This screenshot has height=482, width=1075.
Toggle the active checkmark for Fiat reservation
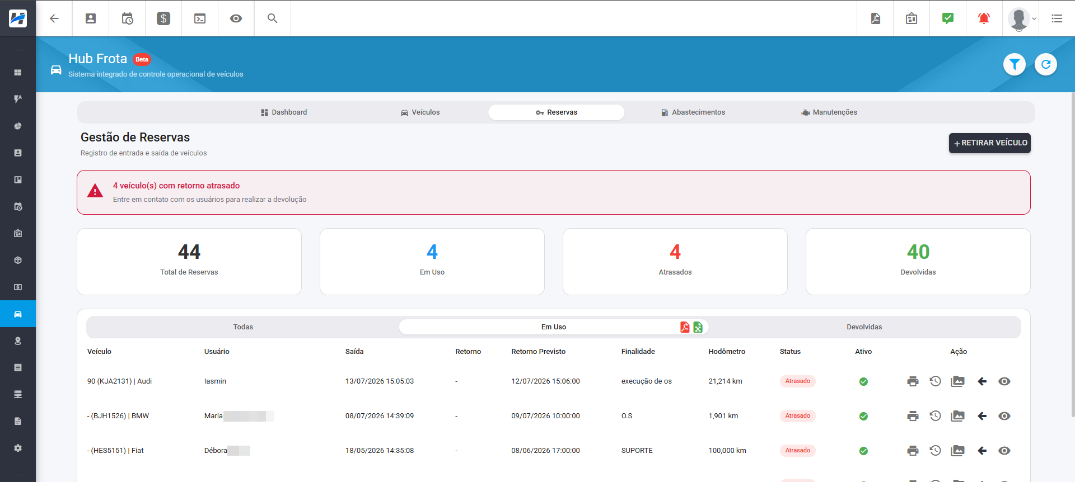tap(863, 451)
